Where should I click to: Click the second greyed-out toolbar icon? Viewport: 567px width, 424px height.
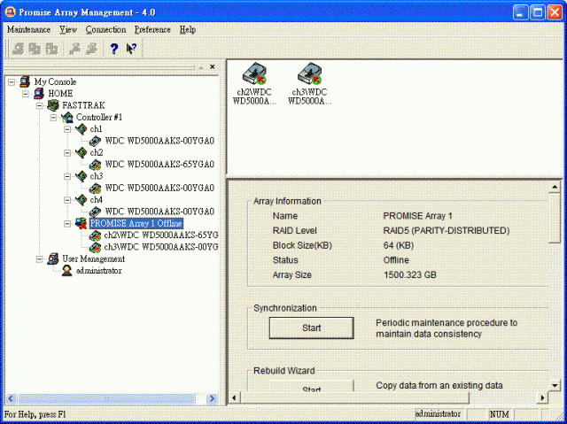point(35,49)
